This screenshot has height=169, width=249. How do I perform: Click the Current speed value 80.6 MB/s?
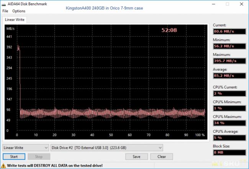point(229,31)
